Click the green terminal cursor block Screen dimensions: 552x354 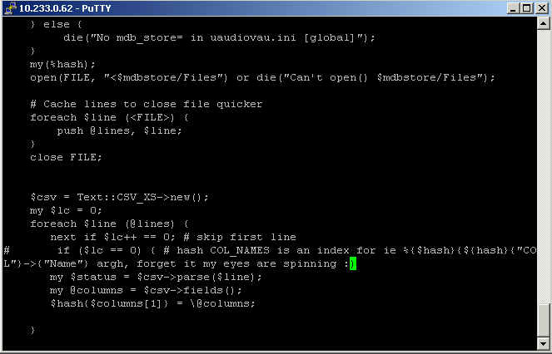[x=353, y=263]
